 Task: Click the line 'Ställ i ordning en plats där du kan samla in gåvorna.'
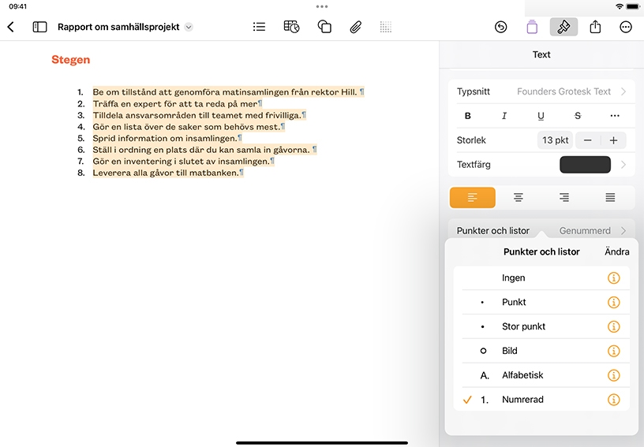(x=201, y=150)
